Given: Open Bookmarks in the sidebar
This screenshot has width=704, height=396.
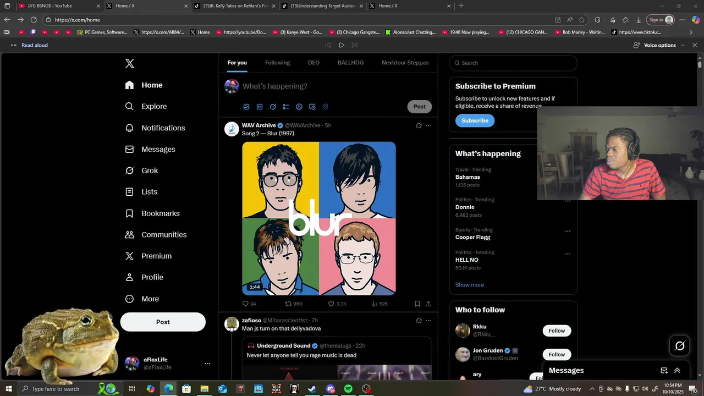Looking at the screenshot, I should click(x=152, y=213).
